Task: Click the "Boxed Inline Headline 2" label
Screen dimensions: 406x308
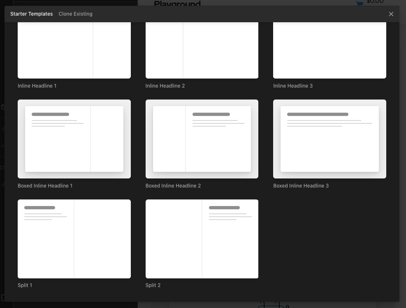Action: pos(173,186)
